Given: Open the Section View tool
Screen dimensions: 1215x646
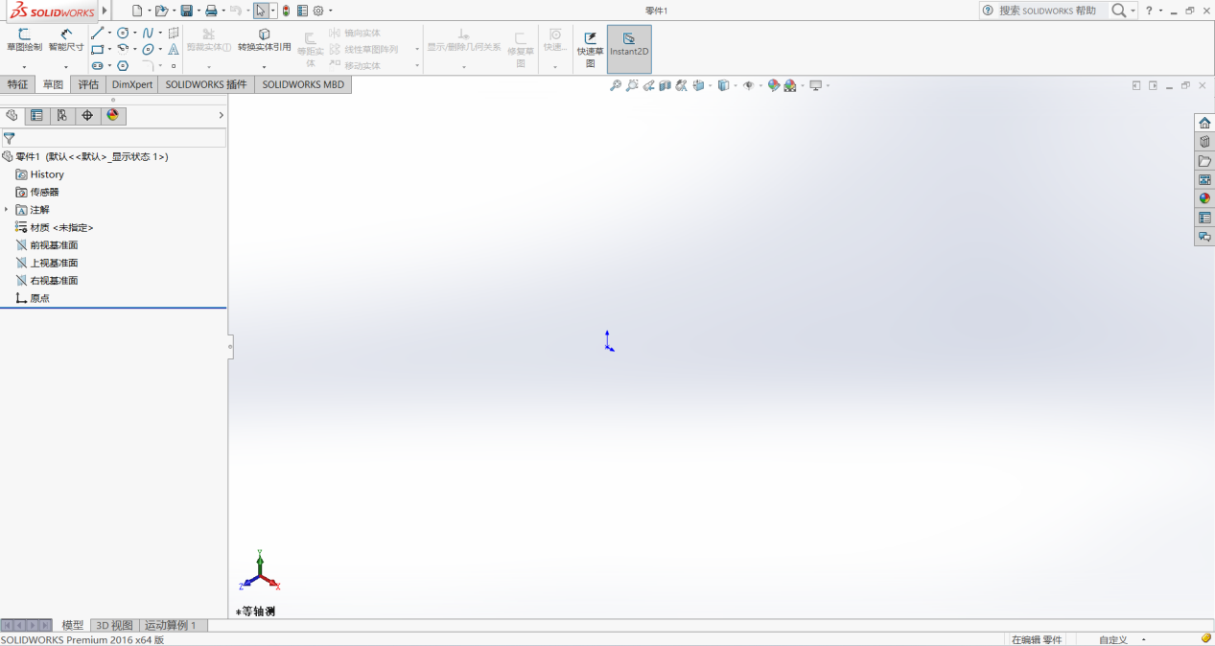Looking at the screenshot, I should pos(665,85).
